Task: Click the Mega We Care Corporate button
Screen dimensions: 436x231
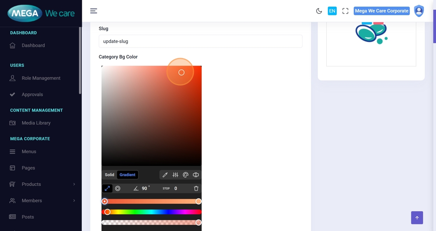Action: [x=381, y=11]
